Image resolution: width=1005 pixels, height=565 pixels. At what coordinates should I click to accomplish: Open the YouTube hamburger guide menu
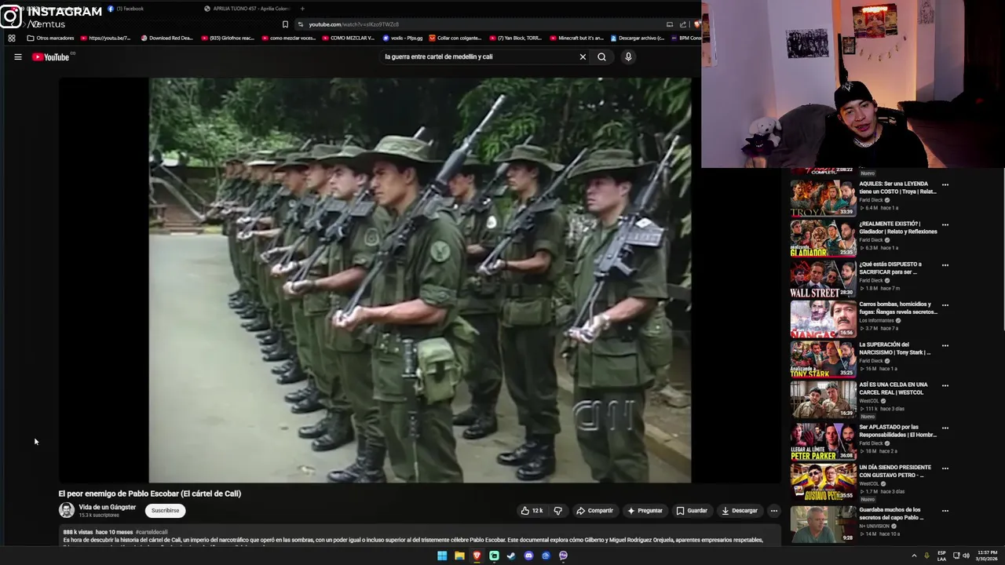pyautogui.click(x=17, y=56)
